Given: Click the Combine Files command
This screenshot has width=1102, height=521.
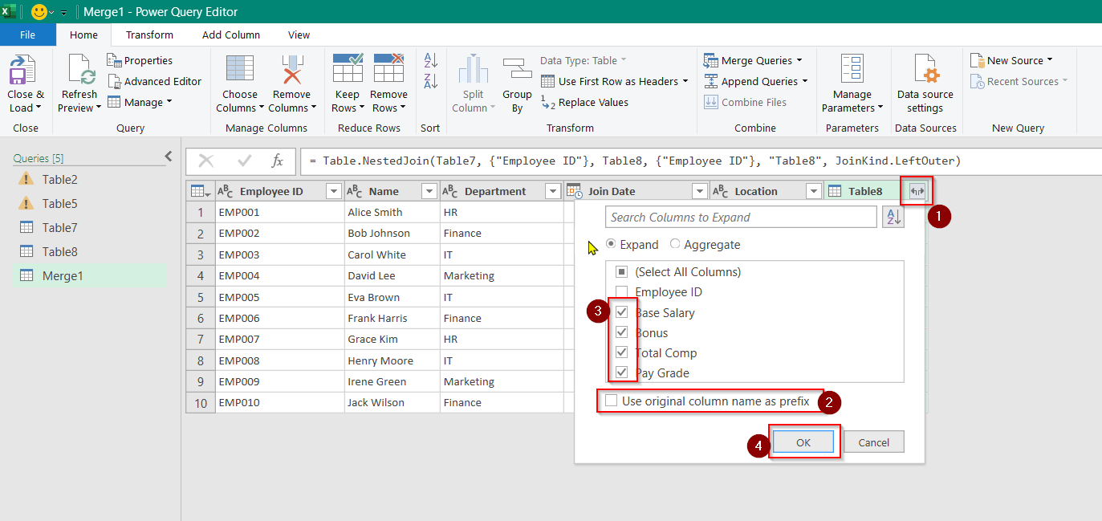Looking at the screenshot, I should click(746, 102).
